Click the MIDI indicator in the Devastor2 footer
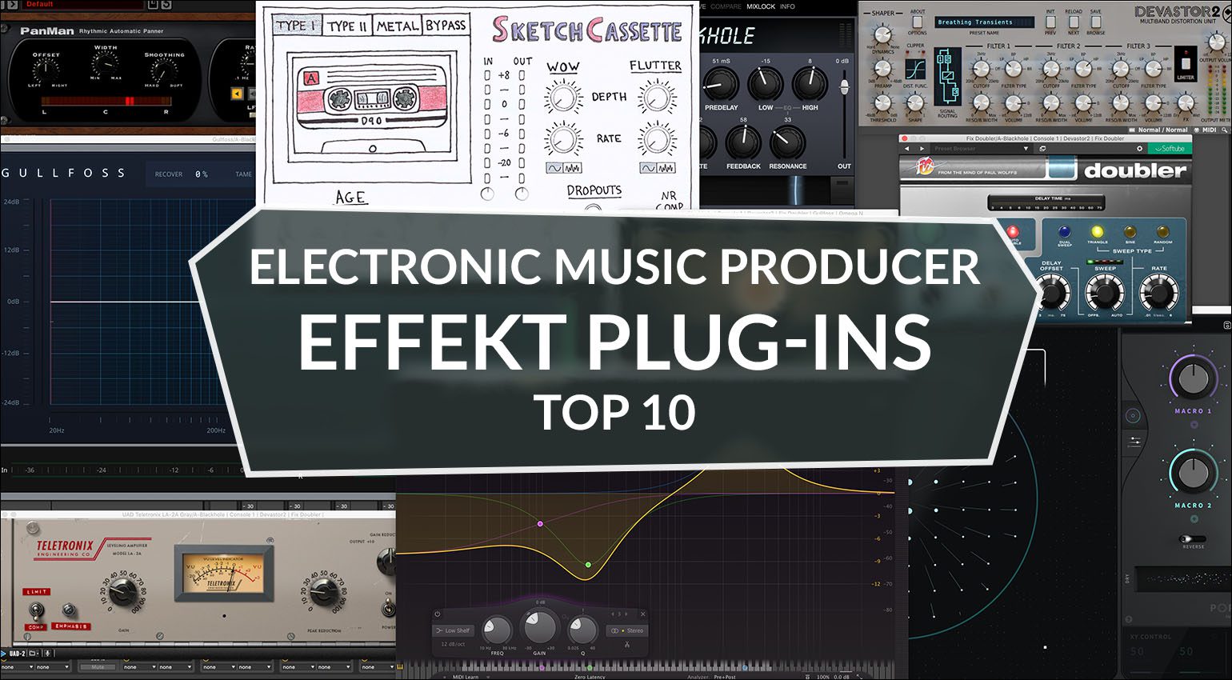This screenshot has width=1232, height=680. point(1206,130)
